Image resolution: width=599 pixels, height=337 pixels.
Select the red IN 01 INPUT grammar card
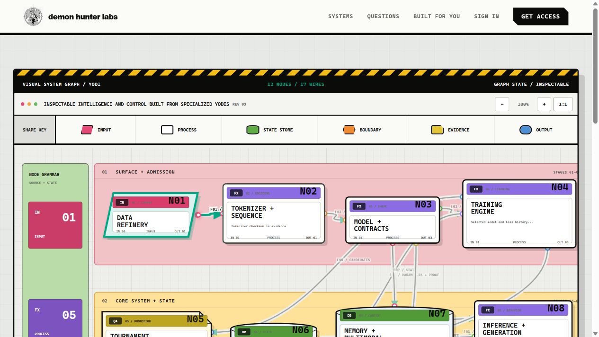tap(55, 225)
